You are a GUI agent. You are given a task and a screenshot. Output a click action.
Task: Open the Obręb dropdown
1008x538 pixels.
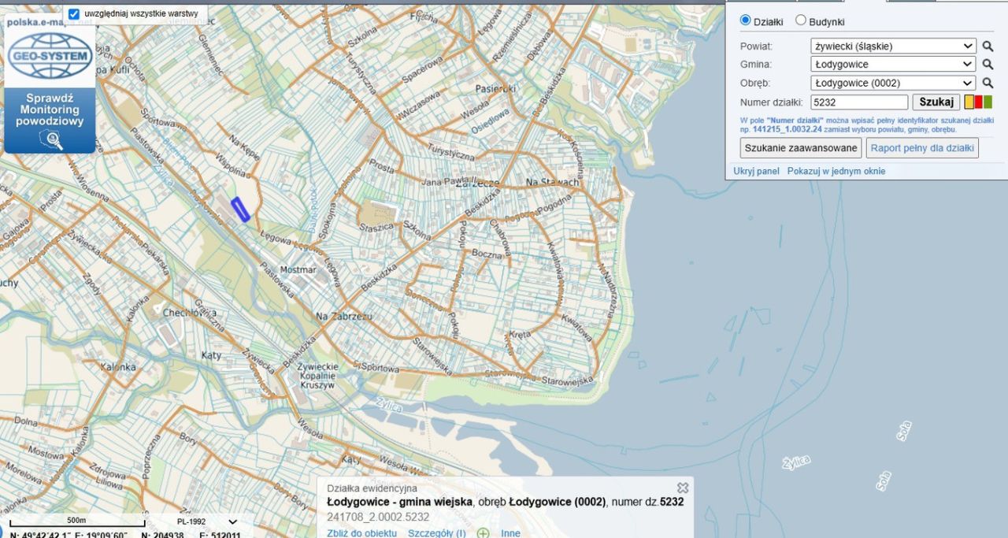[x=893, y=83]
